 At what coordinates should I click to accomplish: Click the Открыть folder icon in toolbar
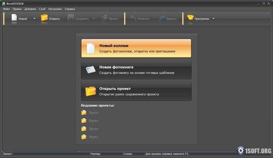point(44,18)
